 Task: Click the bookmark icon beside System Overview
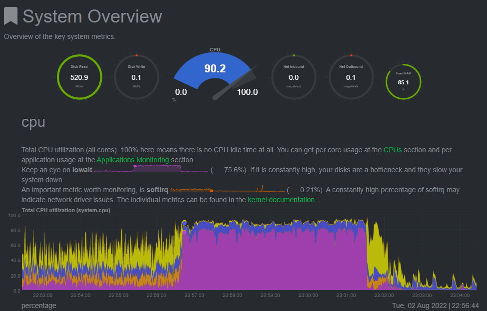point(10,16)
